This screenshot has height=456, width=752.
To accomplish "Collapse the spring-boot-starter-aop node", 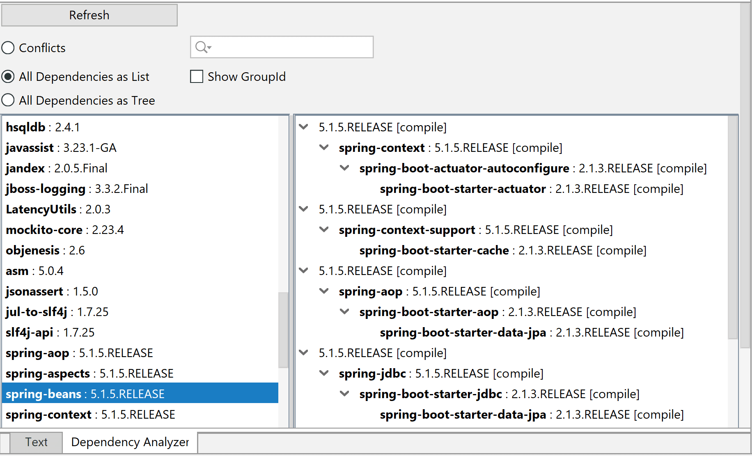I will [344, 312].
